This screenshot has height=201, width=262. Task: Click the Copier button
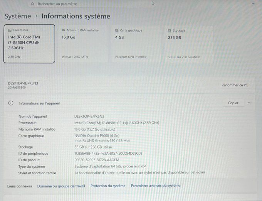(x=233, y=103)
